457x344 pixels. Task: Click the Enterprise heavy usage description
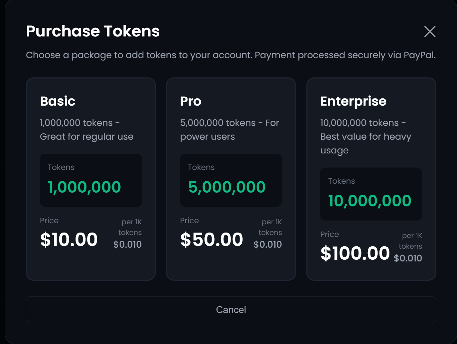pyautogui.click(x=365, y=136)
